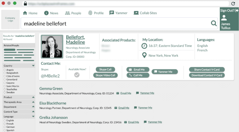The image size is (239, 132).
Task: Click Yammer chat icon for Eisa Blackthorne
Action: 135,108
